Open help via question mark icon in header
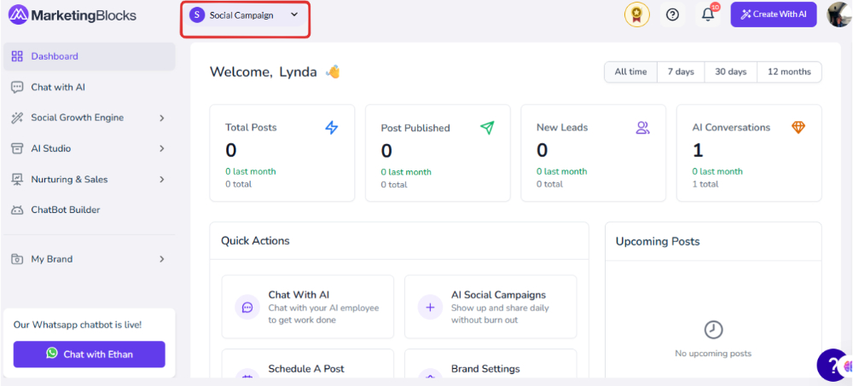The width and height of the screenshot is (853, 386). point(672,14)
